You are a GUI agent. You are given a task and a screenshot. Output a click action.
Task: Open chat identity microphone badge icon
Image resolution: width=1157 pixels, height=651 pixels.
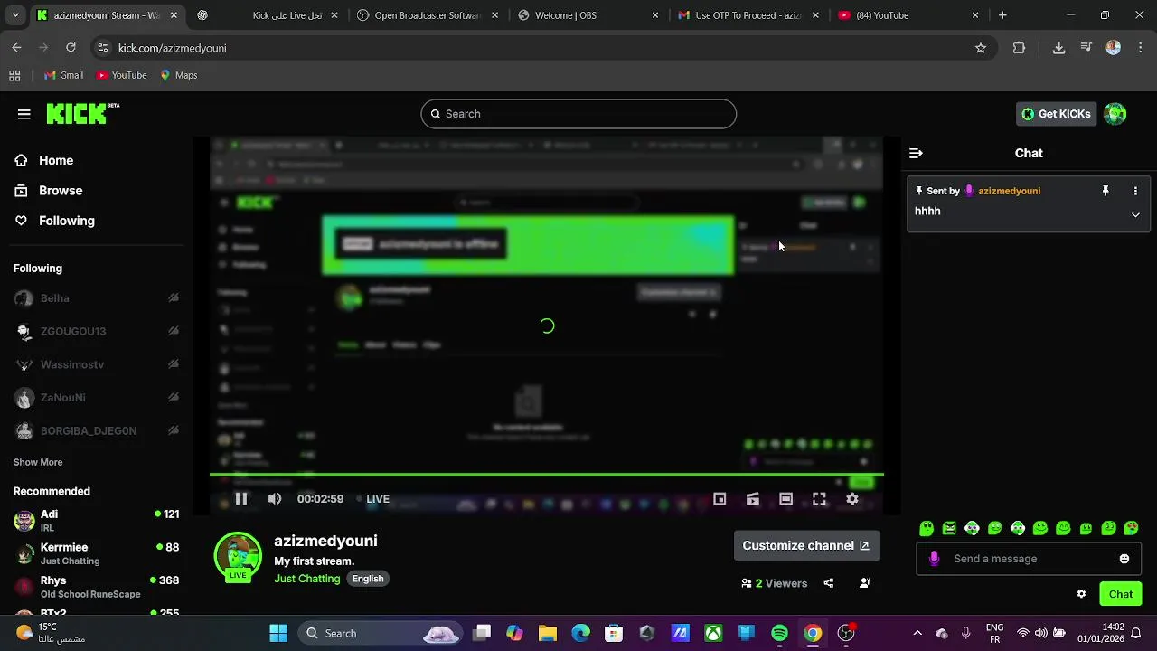click(x=934, y=559)
